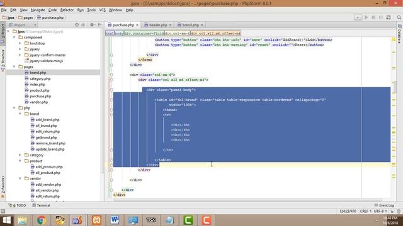Open the green Camtasia taskbar icon
Viewport: 403px width, 226px height.
(x=188, y=220)
